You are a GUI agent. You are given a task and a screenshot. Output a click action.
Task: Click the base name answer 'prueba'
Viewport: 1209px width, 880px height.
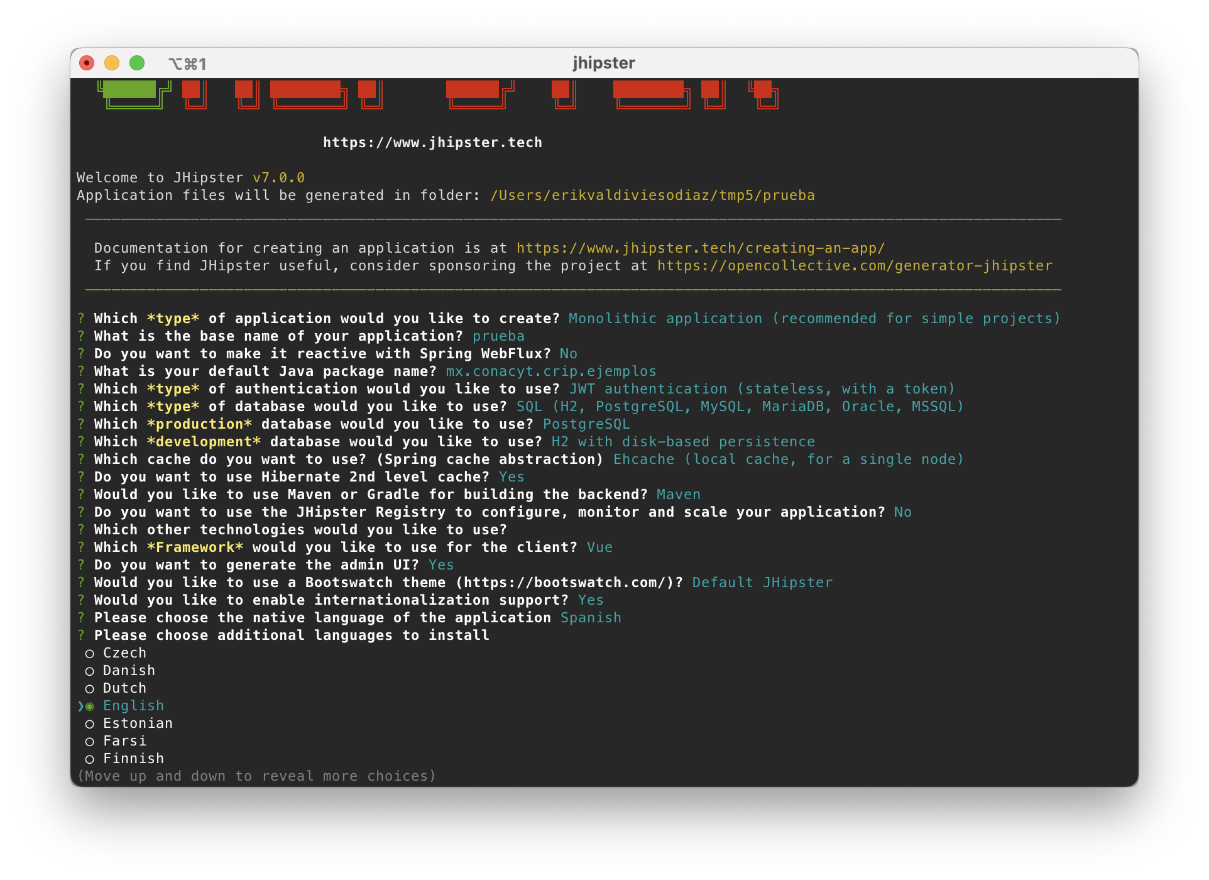click(x=498, y=336)
